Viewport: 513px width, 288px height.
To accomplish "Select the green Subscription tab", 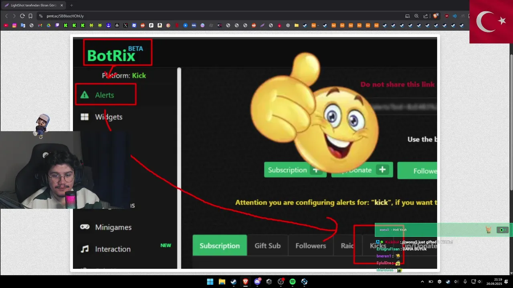I will (220, 246).
